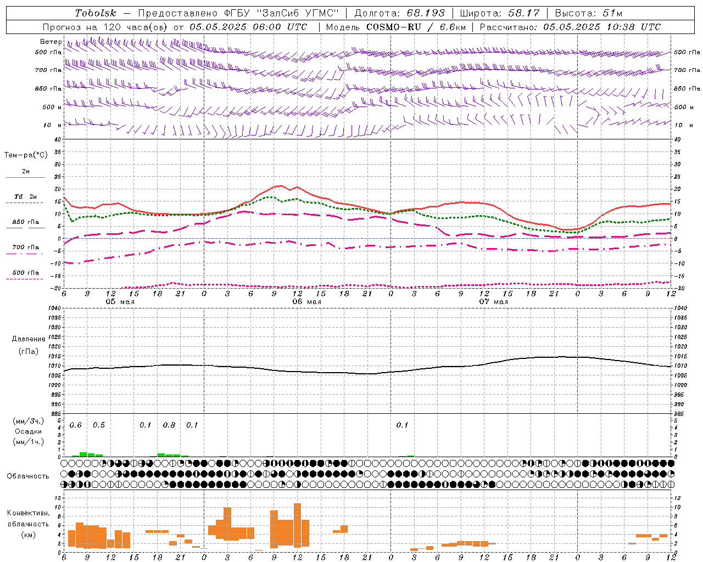703x562 pixels.
Task: Click the Tobolsk station name in the header
Action: tap(96, 13)
